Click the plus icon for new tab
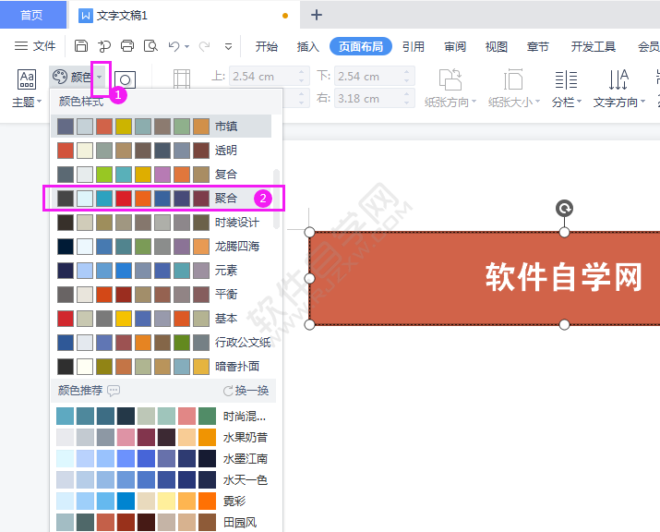 (316, 15)
